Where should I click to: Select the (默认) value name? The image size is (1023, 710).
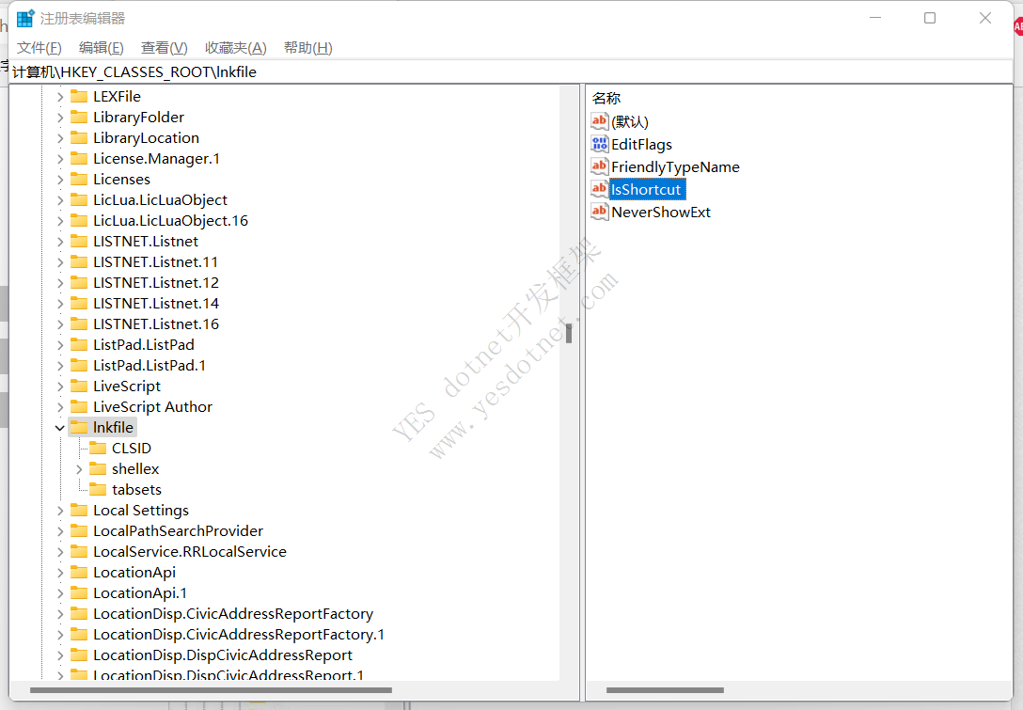[630, 121]
